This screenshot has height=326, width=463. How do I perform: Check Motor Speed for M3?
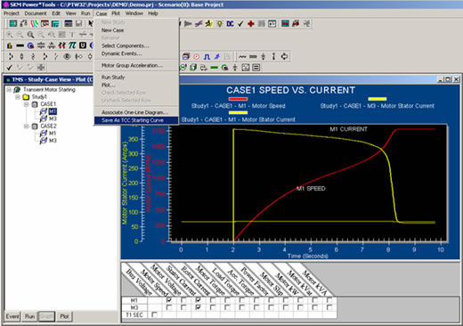[169, 307]
